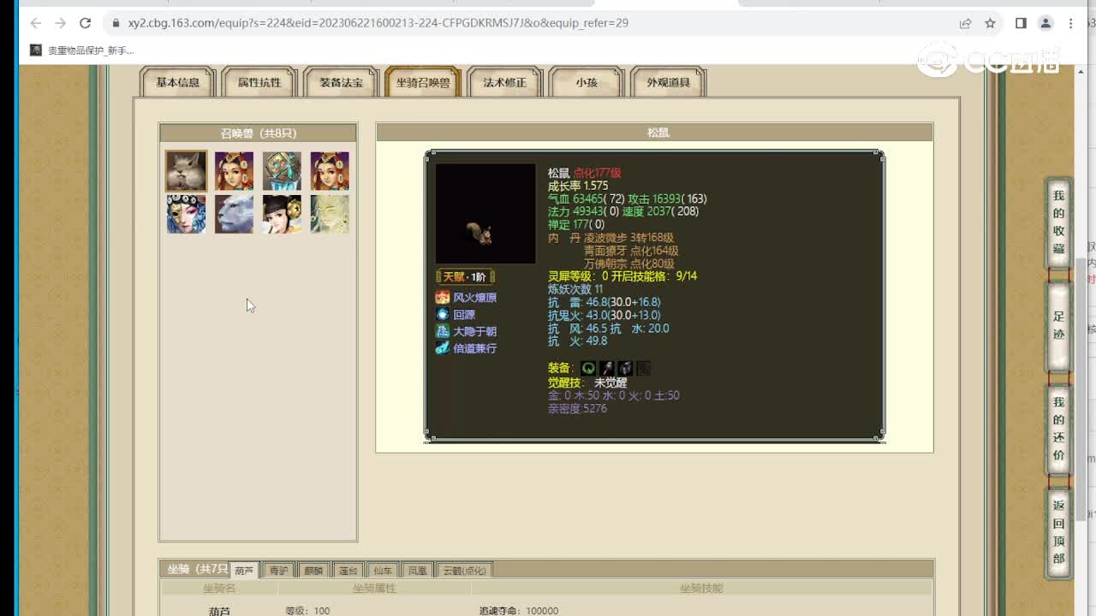Open the 小孩 tab
This screenshot has height=616, width=1096.
tap(587, 82)
